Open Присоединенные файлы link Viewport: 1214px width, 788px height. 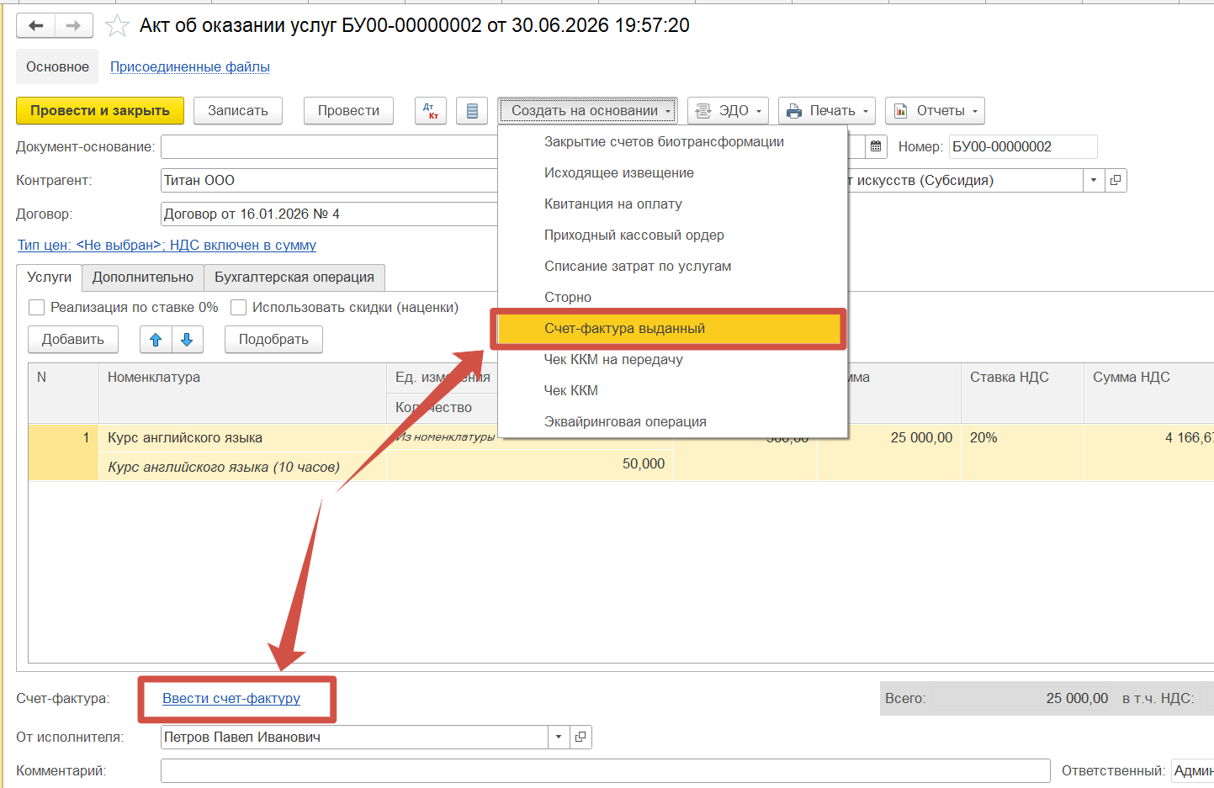tap(190, 67)
